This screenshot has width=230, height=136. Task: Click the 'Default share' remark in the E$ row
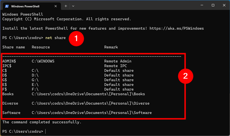click(x=119, y=85)
